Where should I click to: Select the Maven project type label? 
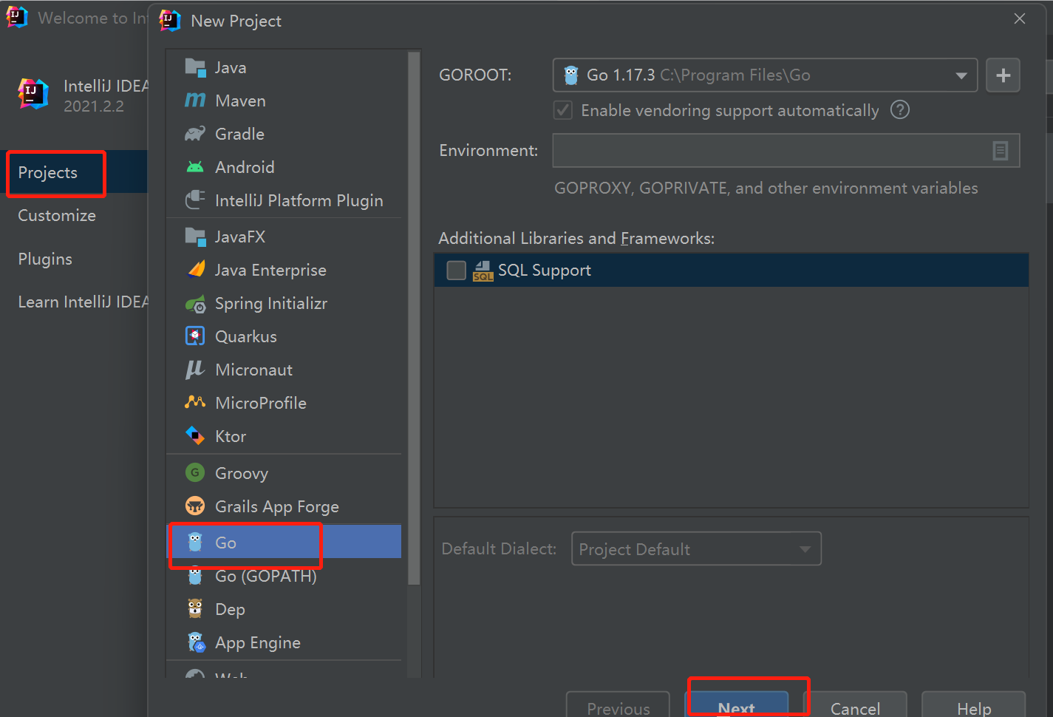click(240, 101)
